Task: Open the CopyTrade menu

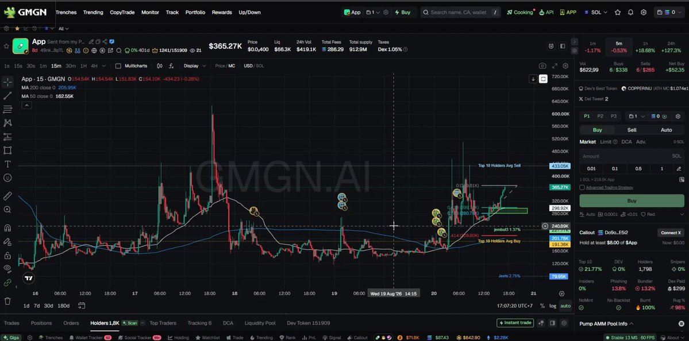Action: (122, 12)
